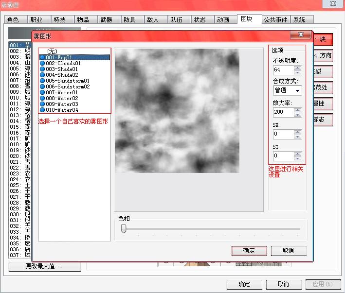
Task: Close the database window
Action: point(333,4)
